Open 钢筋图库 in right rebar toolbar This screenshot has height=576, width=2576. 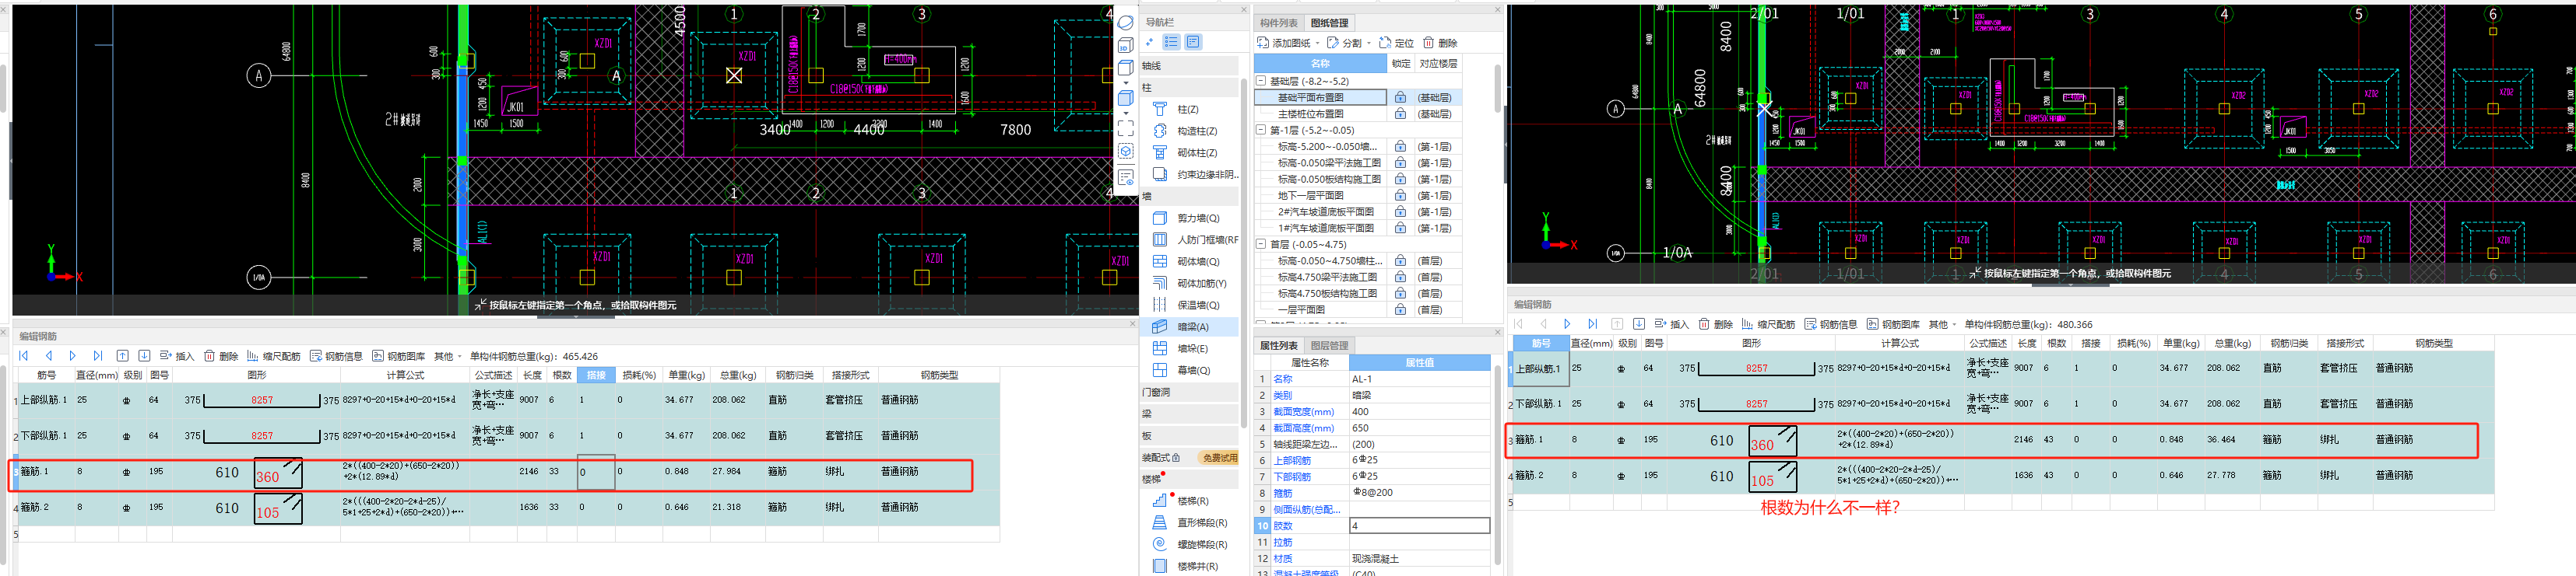point(1893,324)
